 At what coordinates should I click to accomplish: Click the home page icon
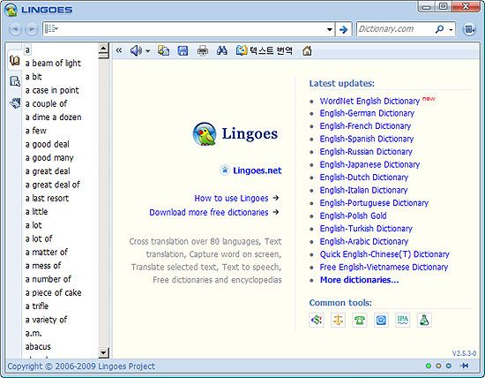(x=307, y=50)
